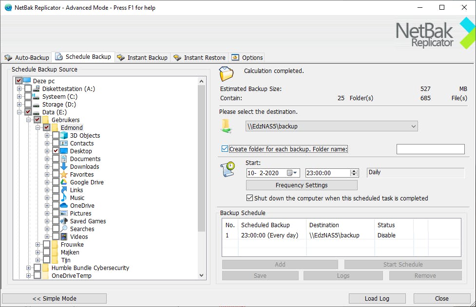Click the schedule scroll clock icon
The height and width of the screenshot is (307, 476).
pyautogui.click(x=228, y=169)
